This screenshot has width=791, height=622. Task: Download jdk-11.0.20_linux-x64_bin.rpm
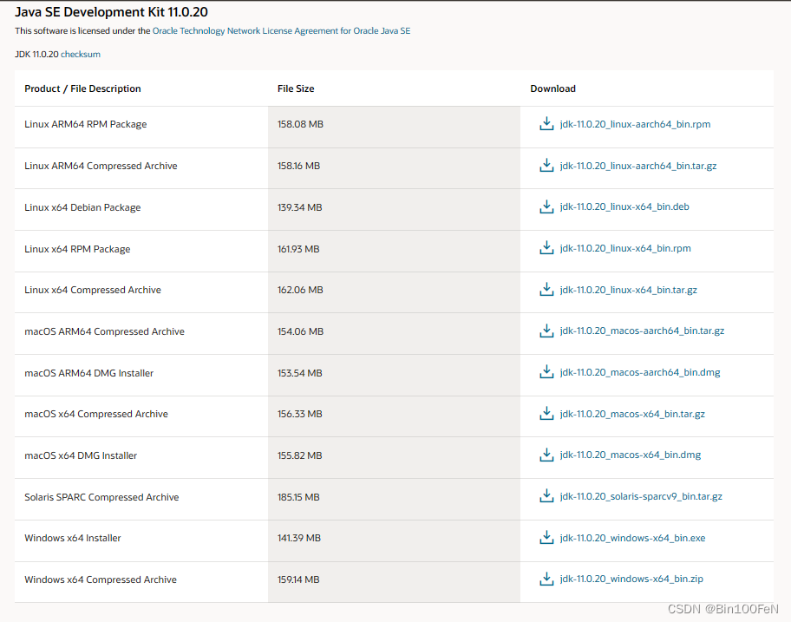625,248
